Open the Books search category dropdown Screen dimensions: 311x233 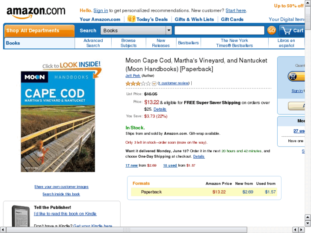coord(136,30)
